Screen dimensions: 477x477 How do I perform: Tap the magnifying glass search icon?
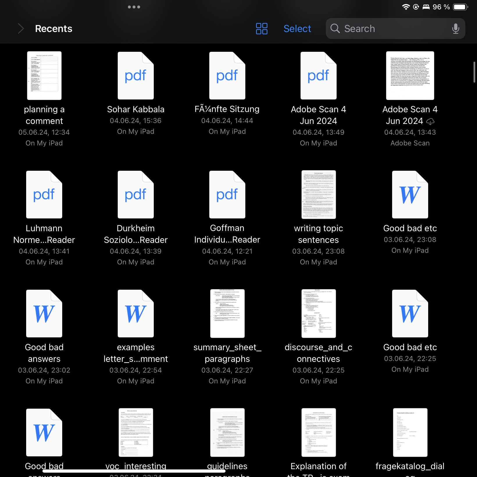[x=335, y=29]
